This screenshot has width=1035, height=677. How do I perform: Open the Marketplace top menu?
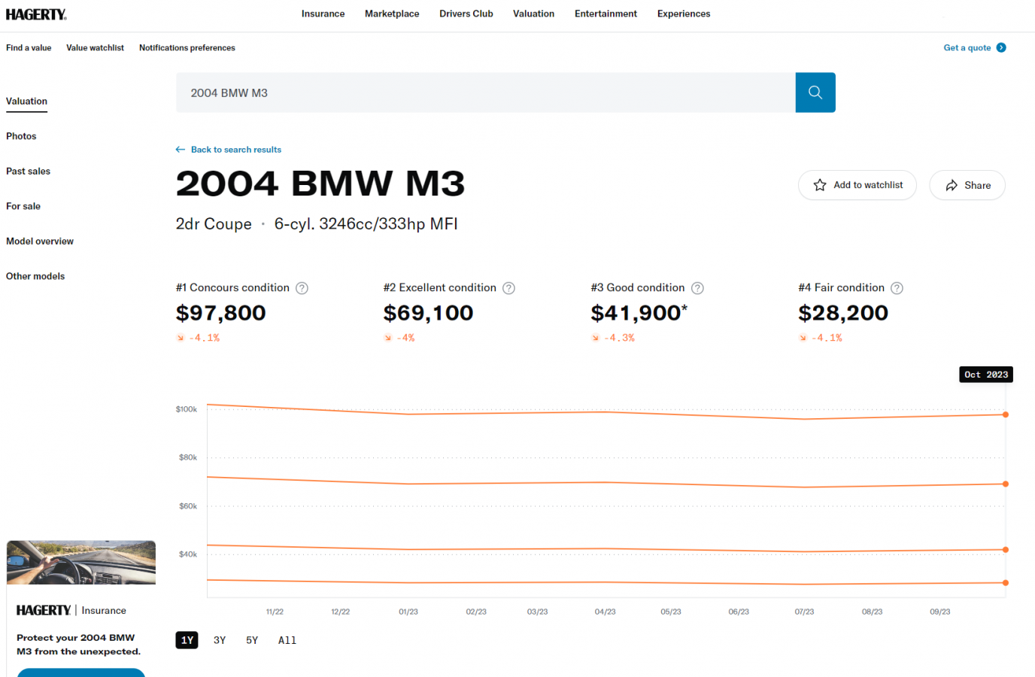click(x=392, y=14)
